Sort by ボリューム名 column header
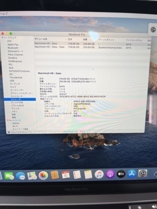The image size is (157, 209). click(41, 39)
